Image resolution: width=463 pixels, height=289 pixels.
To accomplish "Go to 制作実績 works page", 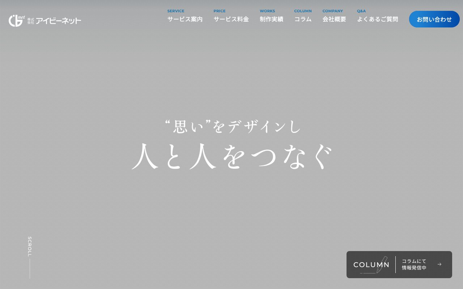I will (x=272, y=19).
